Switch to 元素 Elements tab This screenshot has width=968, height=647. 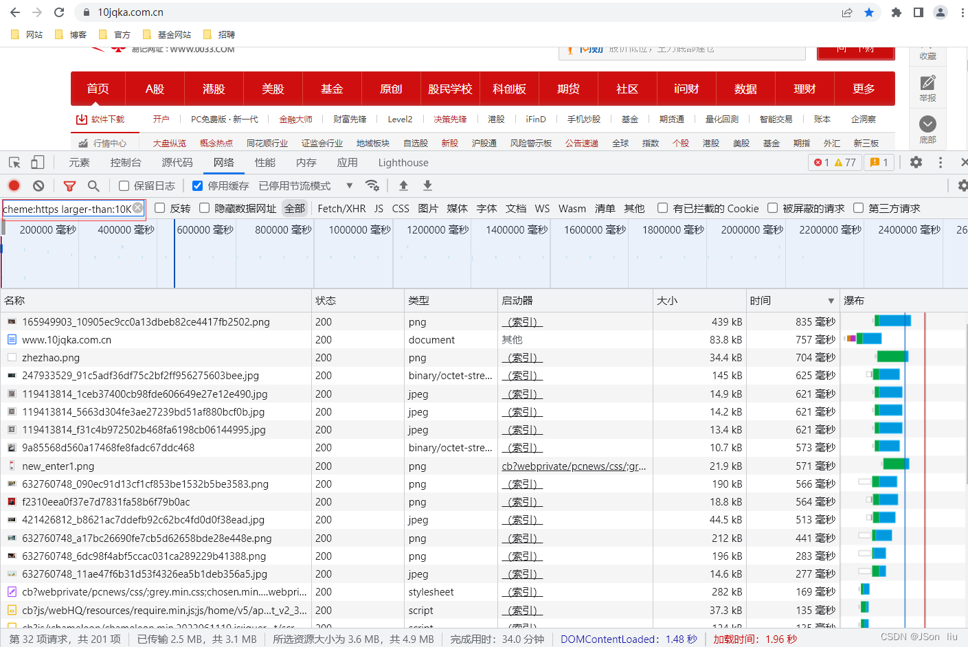(79, 163)
